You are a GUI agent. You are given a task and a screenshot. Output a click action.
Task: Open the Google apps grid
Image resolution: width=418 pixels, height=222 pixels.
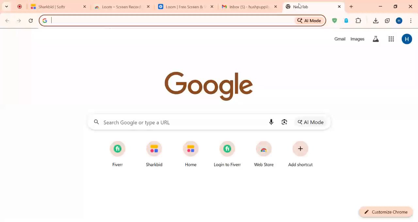pos(391,39)
